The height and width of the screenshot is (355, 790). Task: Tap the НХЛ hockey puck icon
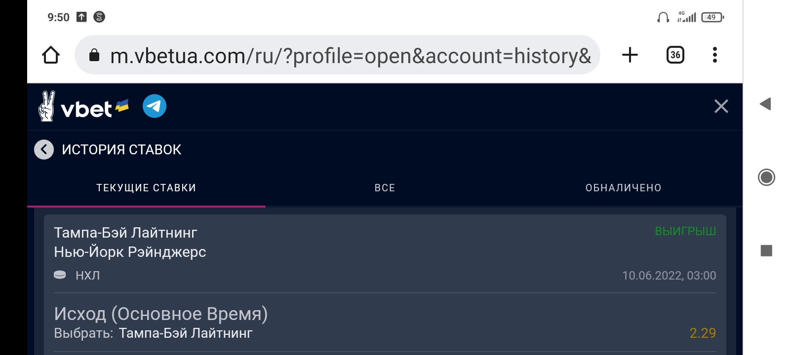click(60, 275)
